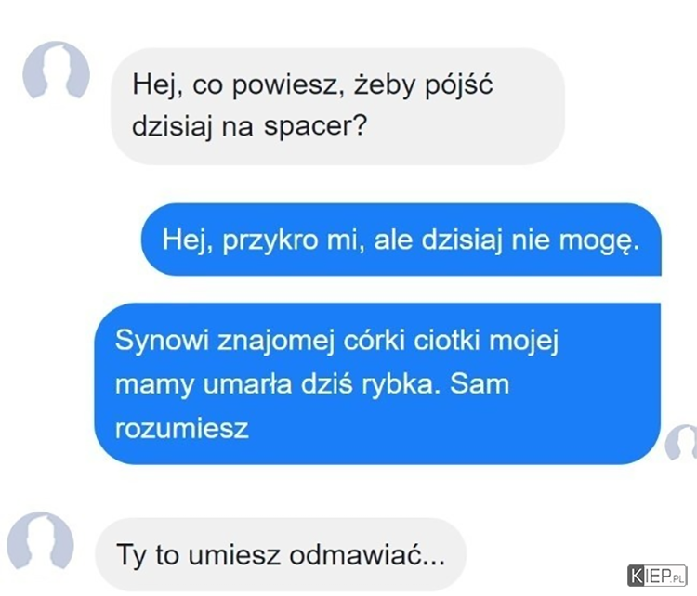Select the blue bubble "Hej, przykro mi, ale dzisiaj nie mogę."

tap(401, 240)
